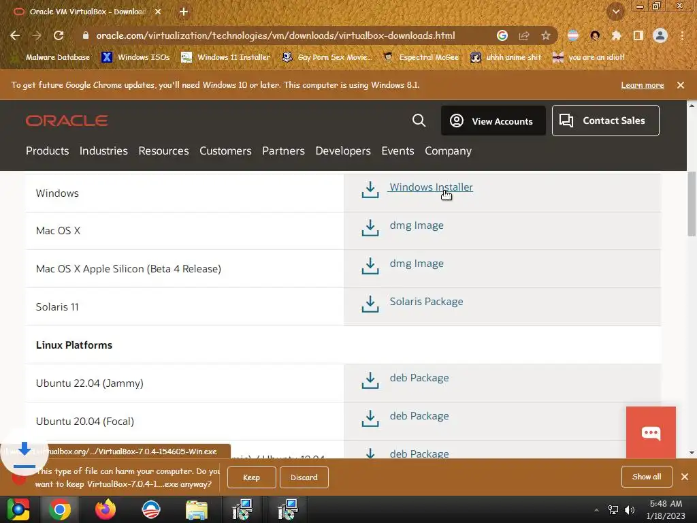Open the Windows 11 Installer bookmark
697x523 pixels.
tap(226, 57)
